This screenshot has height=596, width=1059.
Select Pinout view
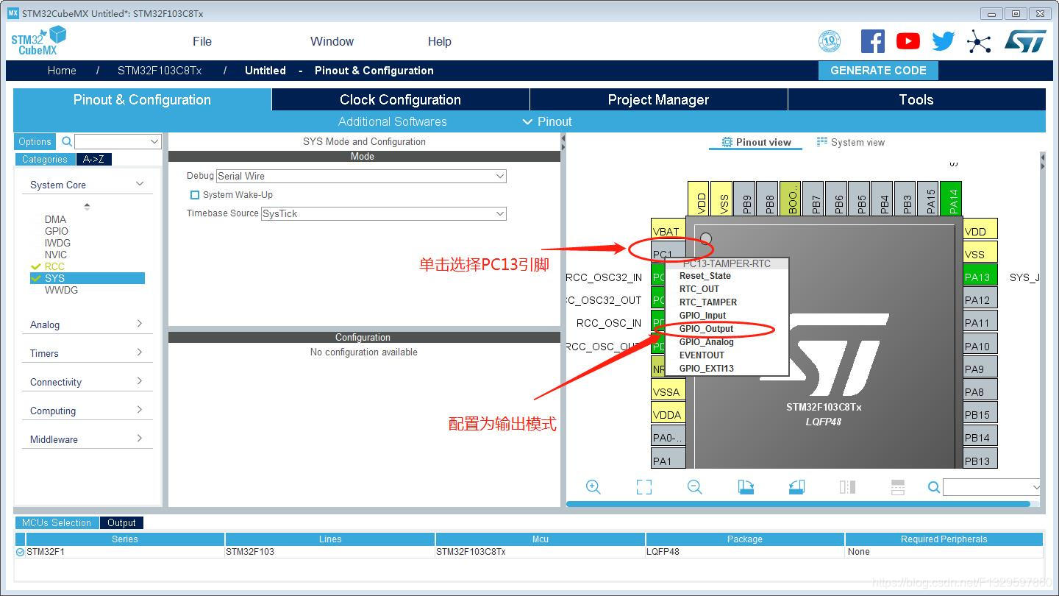tap(756, 142)
